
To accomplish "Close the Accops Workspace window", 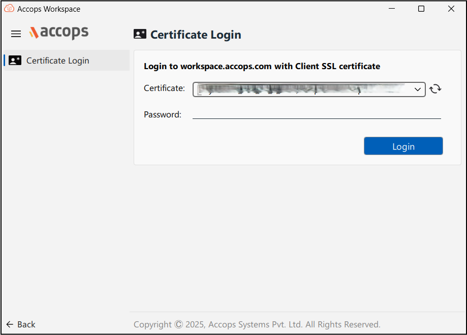I will [451, 9].
